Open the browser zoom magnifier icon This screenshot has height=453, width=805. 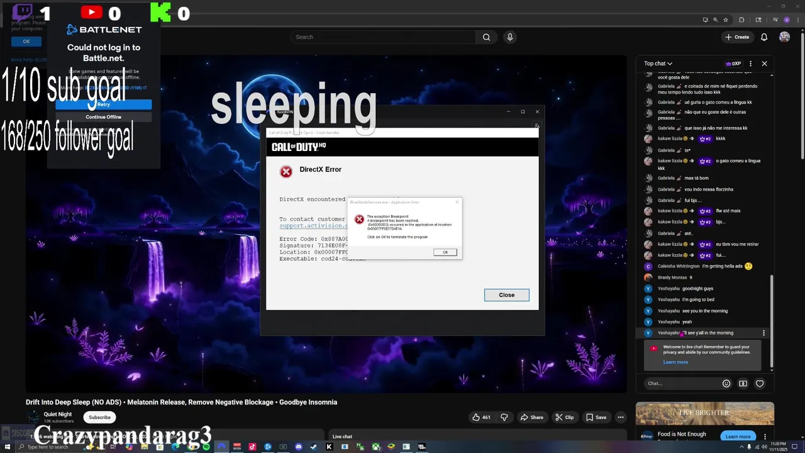[716, 20]
